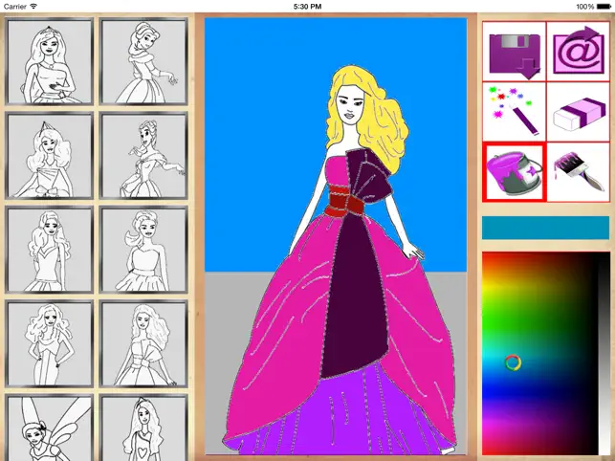Tap the 5:30 PM clock
The image size is (615, 461).
click(x=308, y=7)
